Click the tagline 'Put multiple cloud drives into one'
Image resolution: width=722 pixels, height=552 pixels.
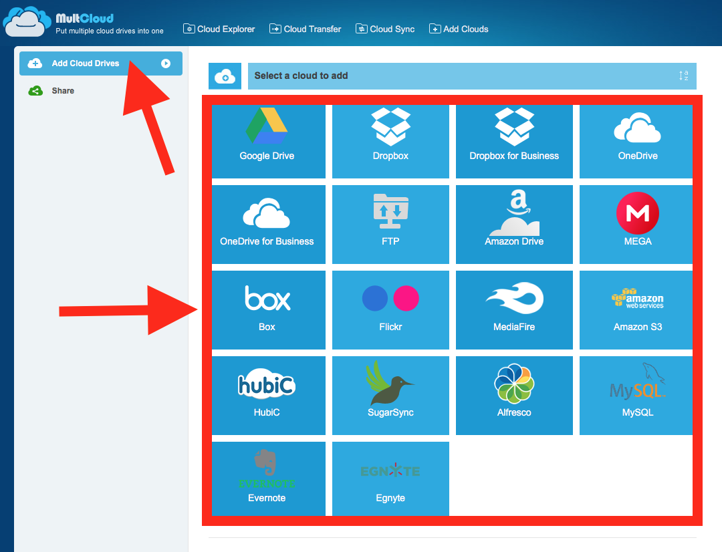110,31
